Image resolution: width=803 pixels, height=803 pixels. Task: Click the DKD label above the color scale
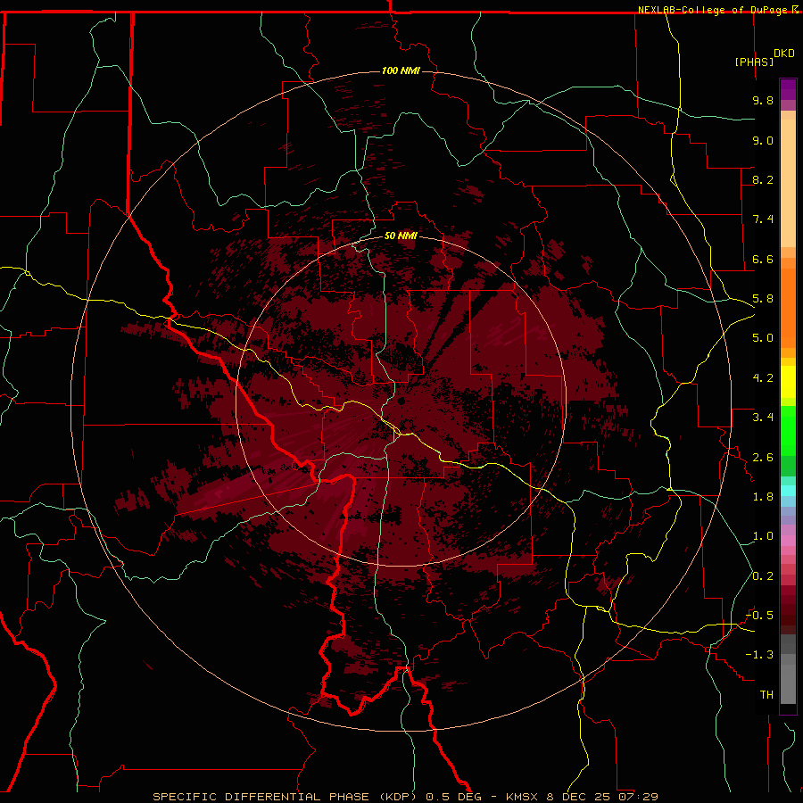pos(784,54)
